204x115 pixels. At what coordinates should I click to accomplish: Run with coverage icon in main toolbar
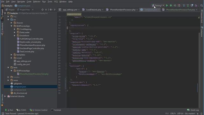pos(175,6)
